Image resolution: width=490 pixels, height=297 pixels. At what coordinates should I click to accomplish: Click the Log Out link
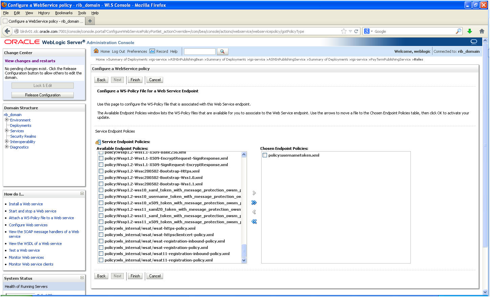pos(118,51)
